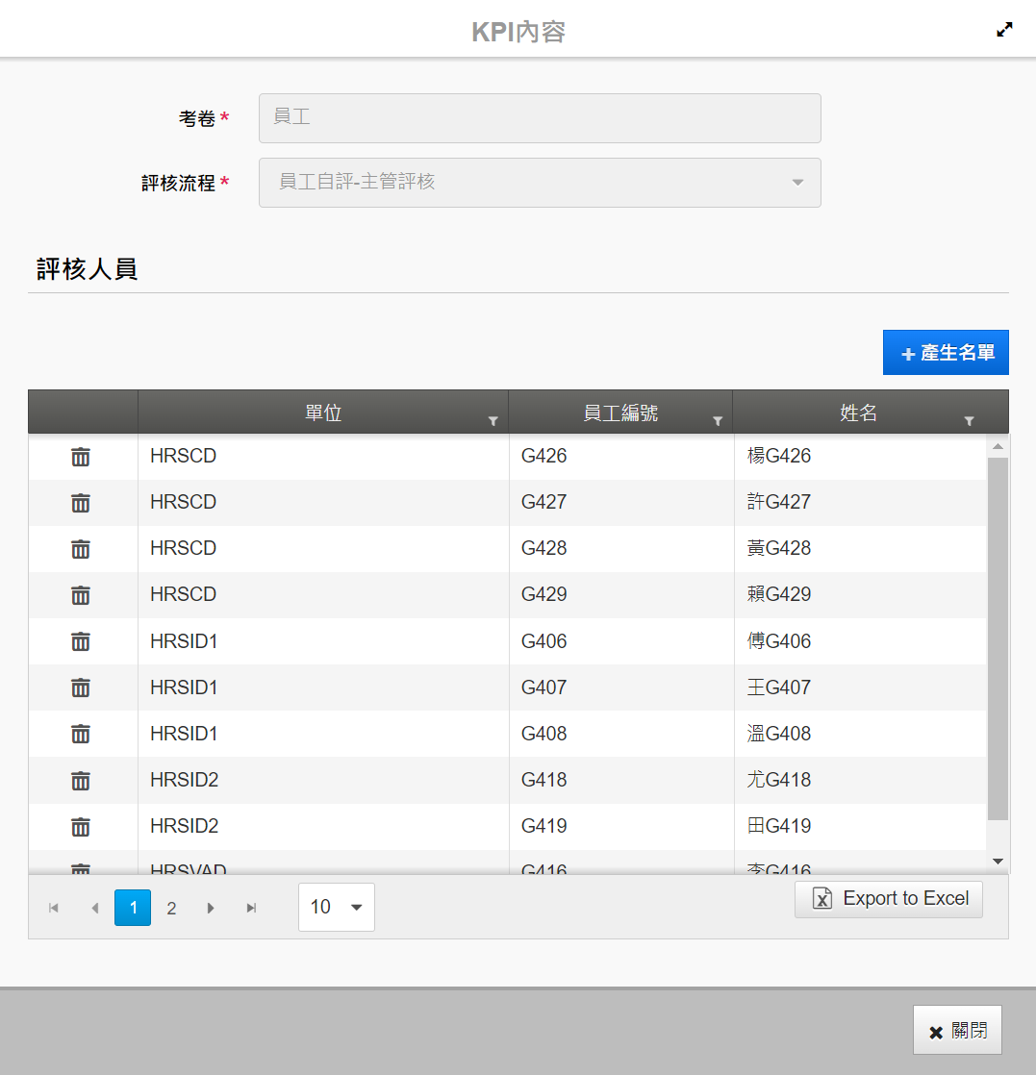
Task: Close the dialog with 關閉 button
Action: pos(957,1031)
